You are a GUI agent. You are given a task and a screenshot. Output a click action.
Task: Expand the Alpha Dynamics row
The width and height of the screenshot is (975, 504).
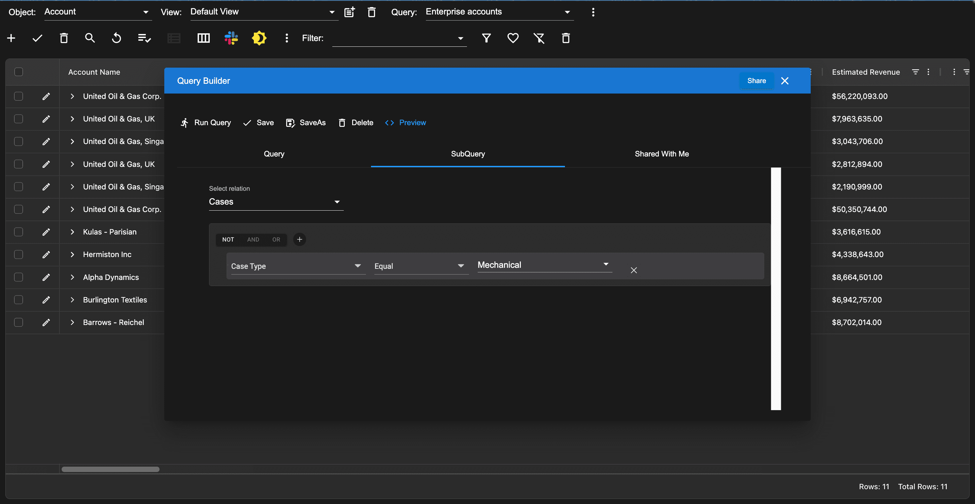[72, 277]
